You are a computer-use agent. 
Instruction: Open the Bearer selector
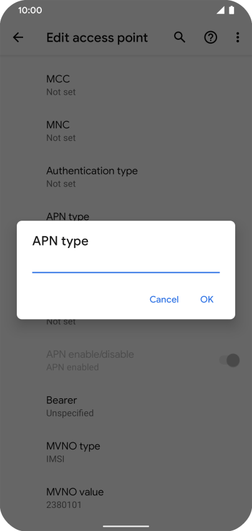pyautogui.click(x=126, y=406)
